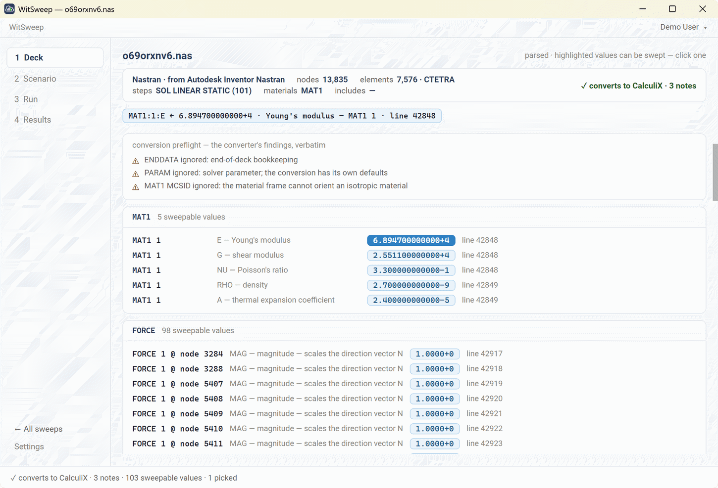
Task: Click 'Nastran · from Autodesk Inventor Nastran' text
Action: coord(208,80)
